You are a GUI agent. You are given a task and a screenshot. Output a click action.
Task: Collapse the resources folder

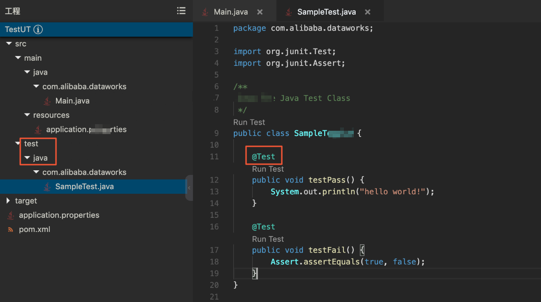(x=27, y=115)
